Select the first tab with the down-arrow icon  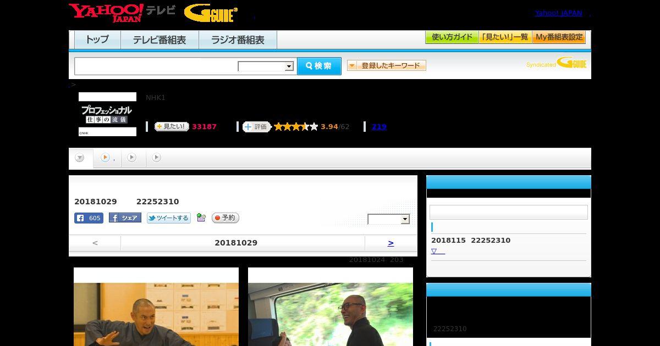pyautogui.click(x=80, y=158)
